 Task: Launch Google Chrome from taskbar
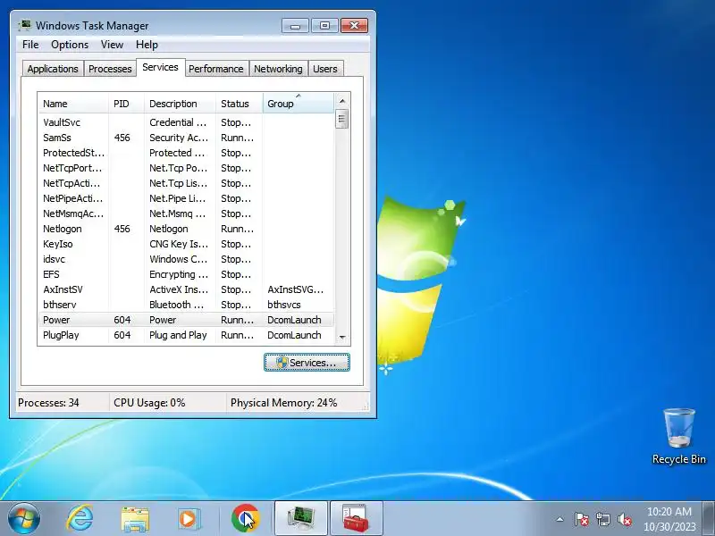[x=245, y=518]
